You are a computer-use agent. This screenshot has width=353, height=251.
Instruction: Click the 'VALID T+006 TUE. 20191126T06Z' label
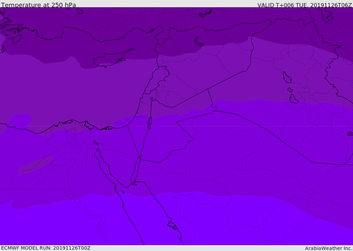305,5
